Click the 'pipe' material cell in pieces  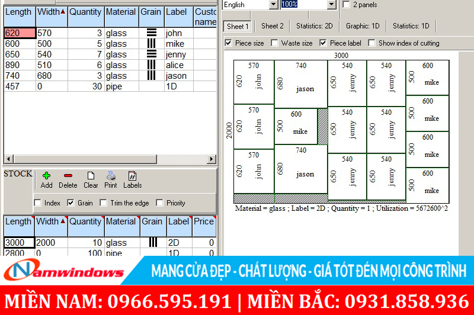pyautogui.click(x=121, y=86)
